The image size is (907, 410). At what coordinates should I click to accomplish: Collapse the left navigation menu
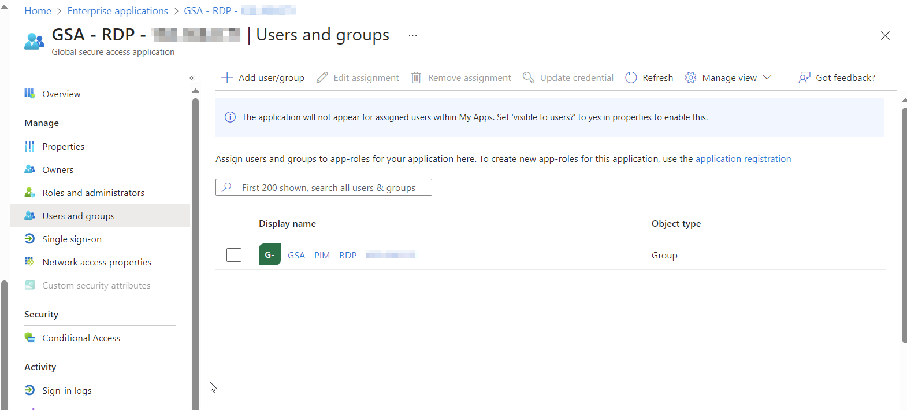192,78
